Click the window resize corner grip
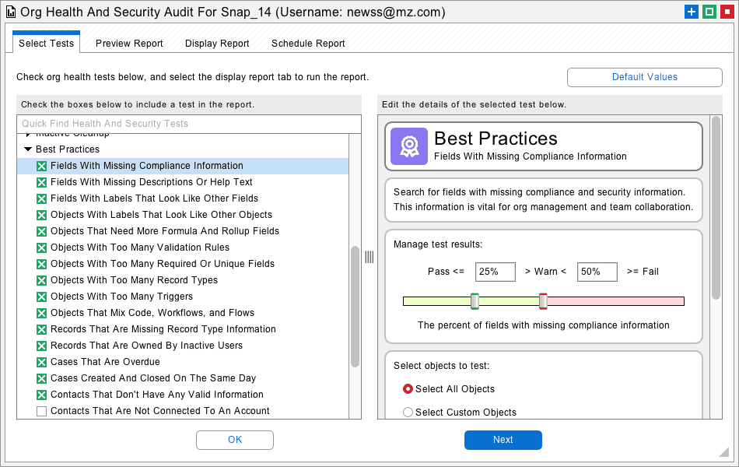This screenshot has width=739, height=467. coord(724,452)
